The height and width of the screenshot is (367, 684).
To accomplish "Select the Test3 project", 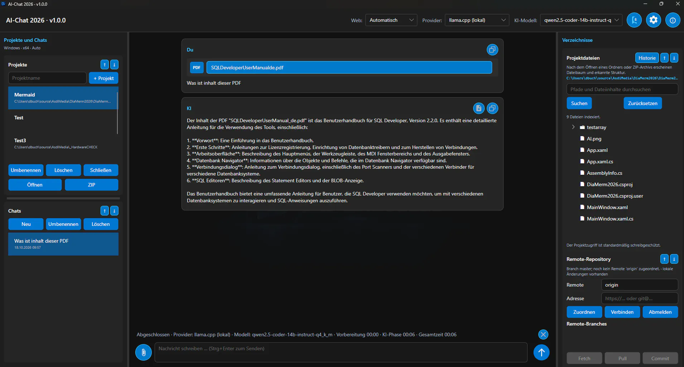I will pos(63,144).
